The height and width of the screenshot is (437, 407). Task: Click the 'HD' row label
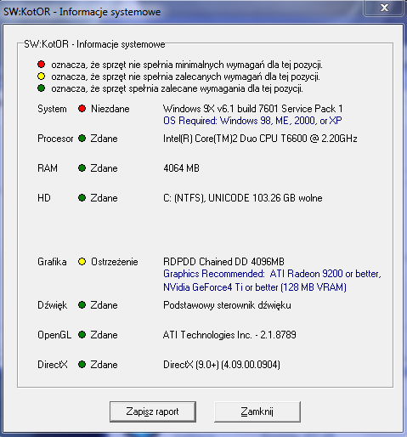tap(44, 198)
